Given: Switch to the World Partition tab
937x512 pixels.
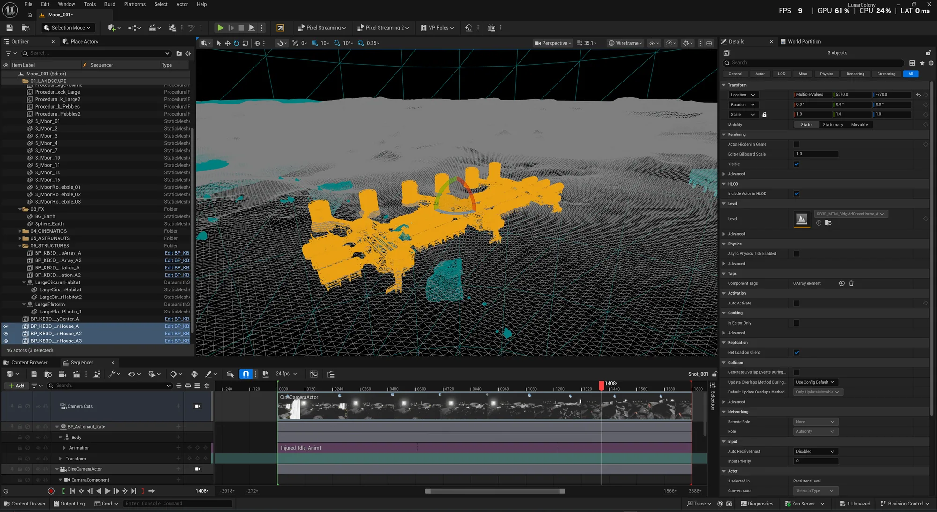Looking at the screenshot, I should (804, 42).
